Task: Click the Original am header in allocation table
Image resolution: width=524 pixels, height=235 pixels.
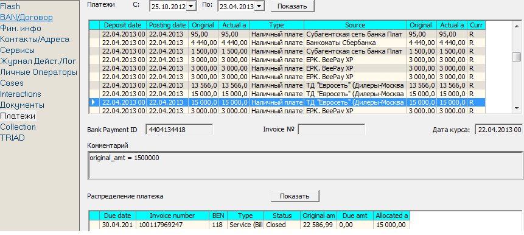Action: coord(318,216)
